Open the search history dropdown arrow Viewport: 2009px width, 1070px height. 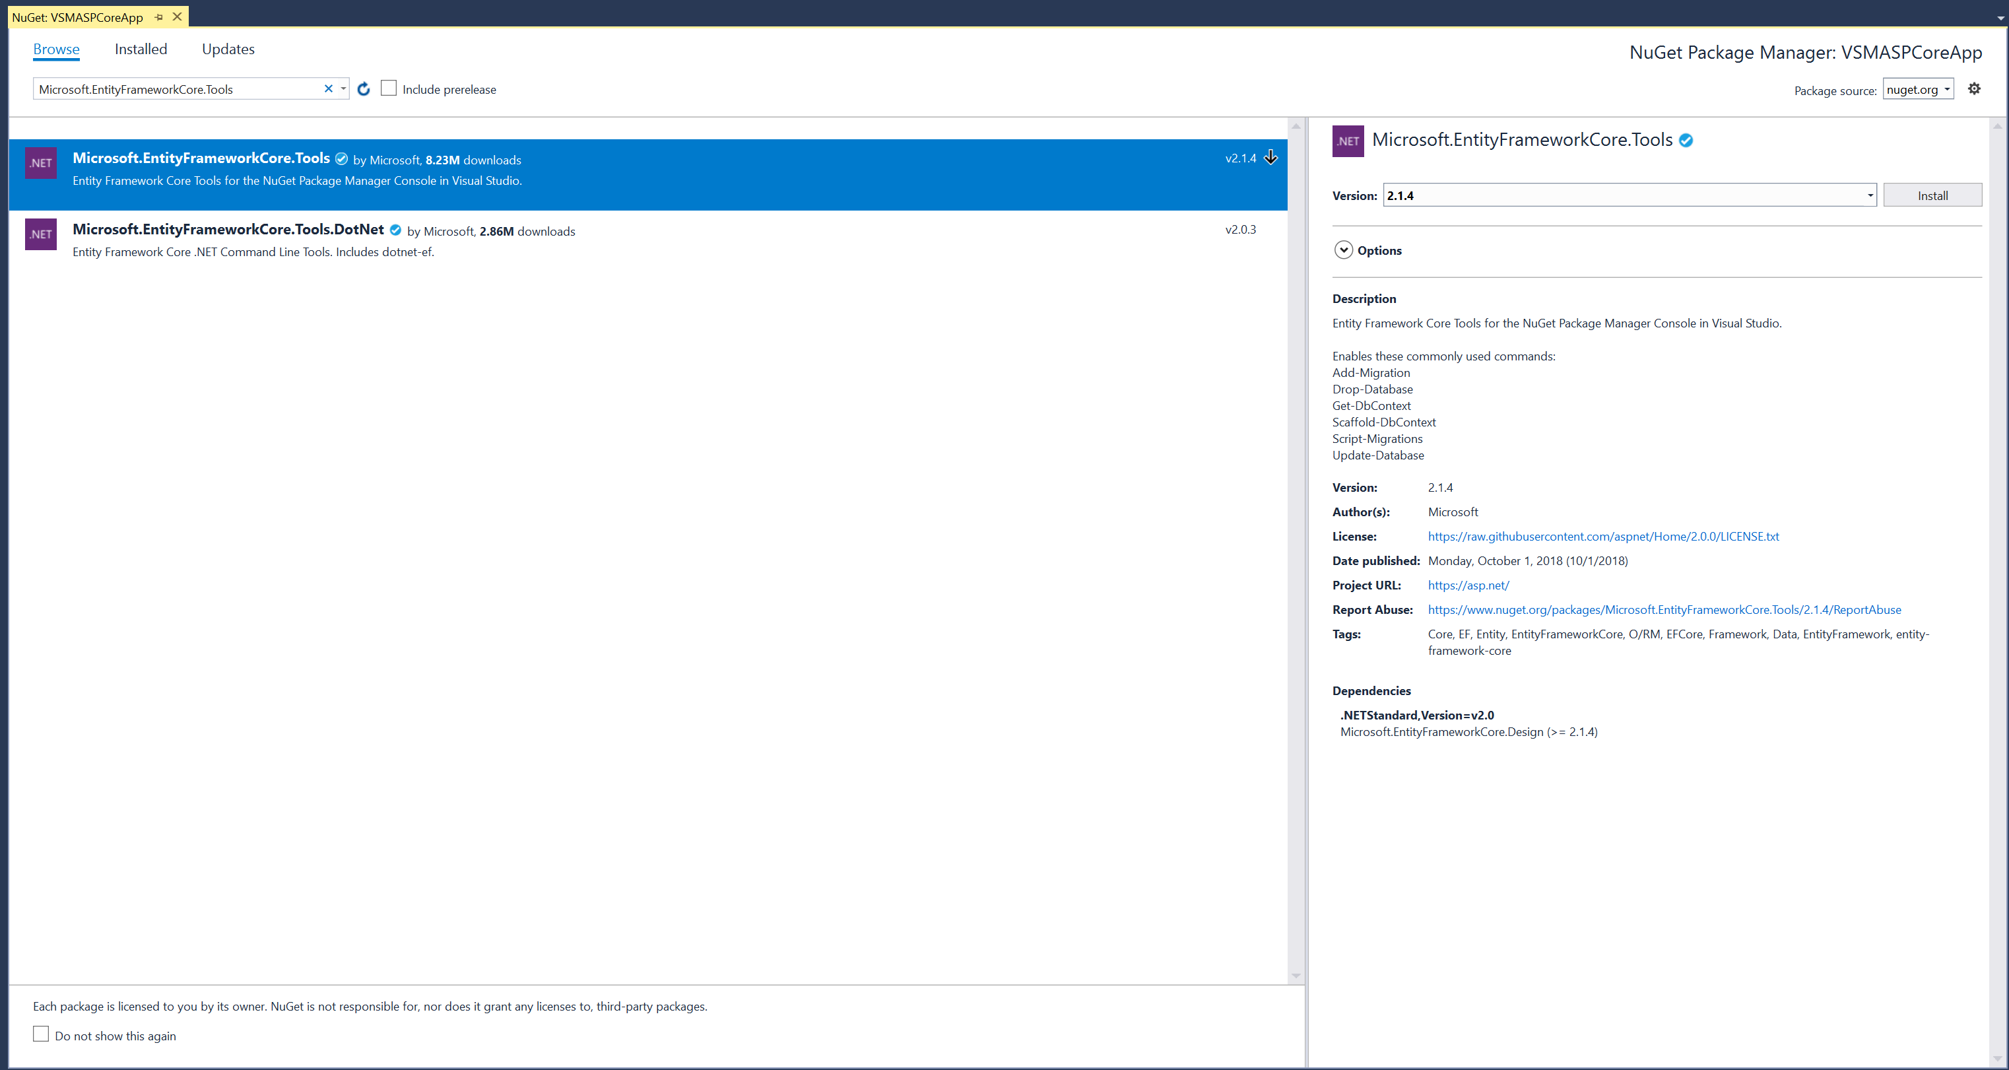[343, 89]
